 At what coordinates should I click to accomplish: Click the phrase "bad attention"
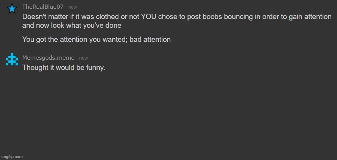point(150,39)
